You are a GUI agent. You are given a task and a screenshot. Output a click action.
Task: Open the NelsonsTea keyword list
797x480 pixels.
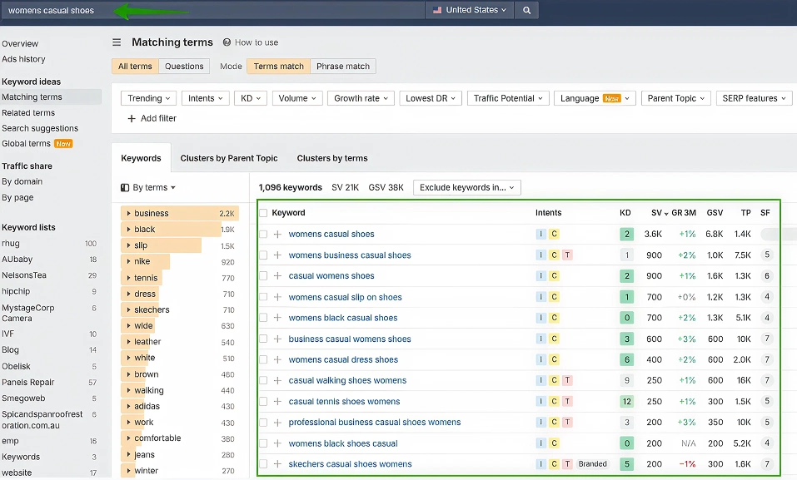point(24,275)
